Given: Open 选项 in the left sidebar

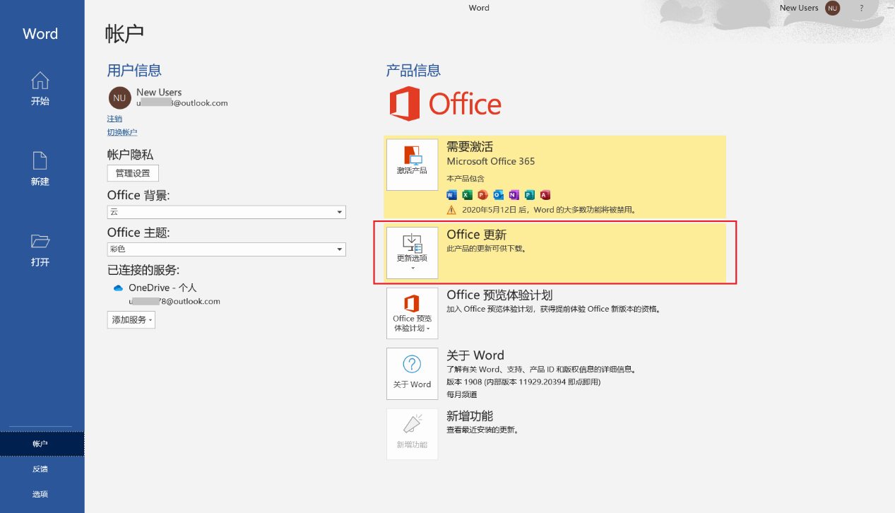Looking at the screenshot, I should (x=40, y=494).
